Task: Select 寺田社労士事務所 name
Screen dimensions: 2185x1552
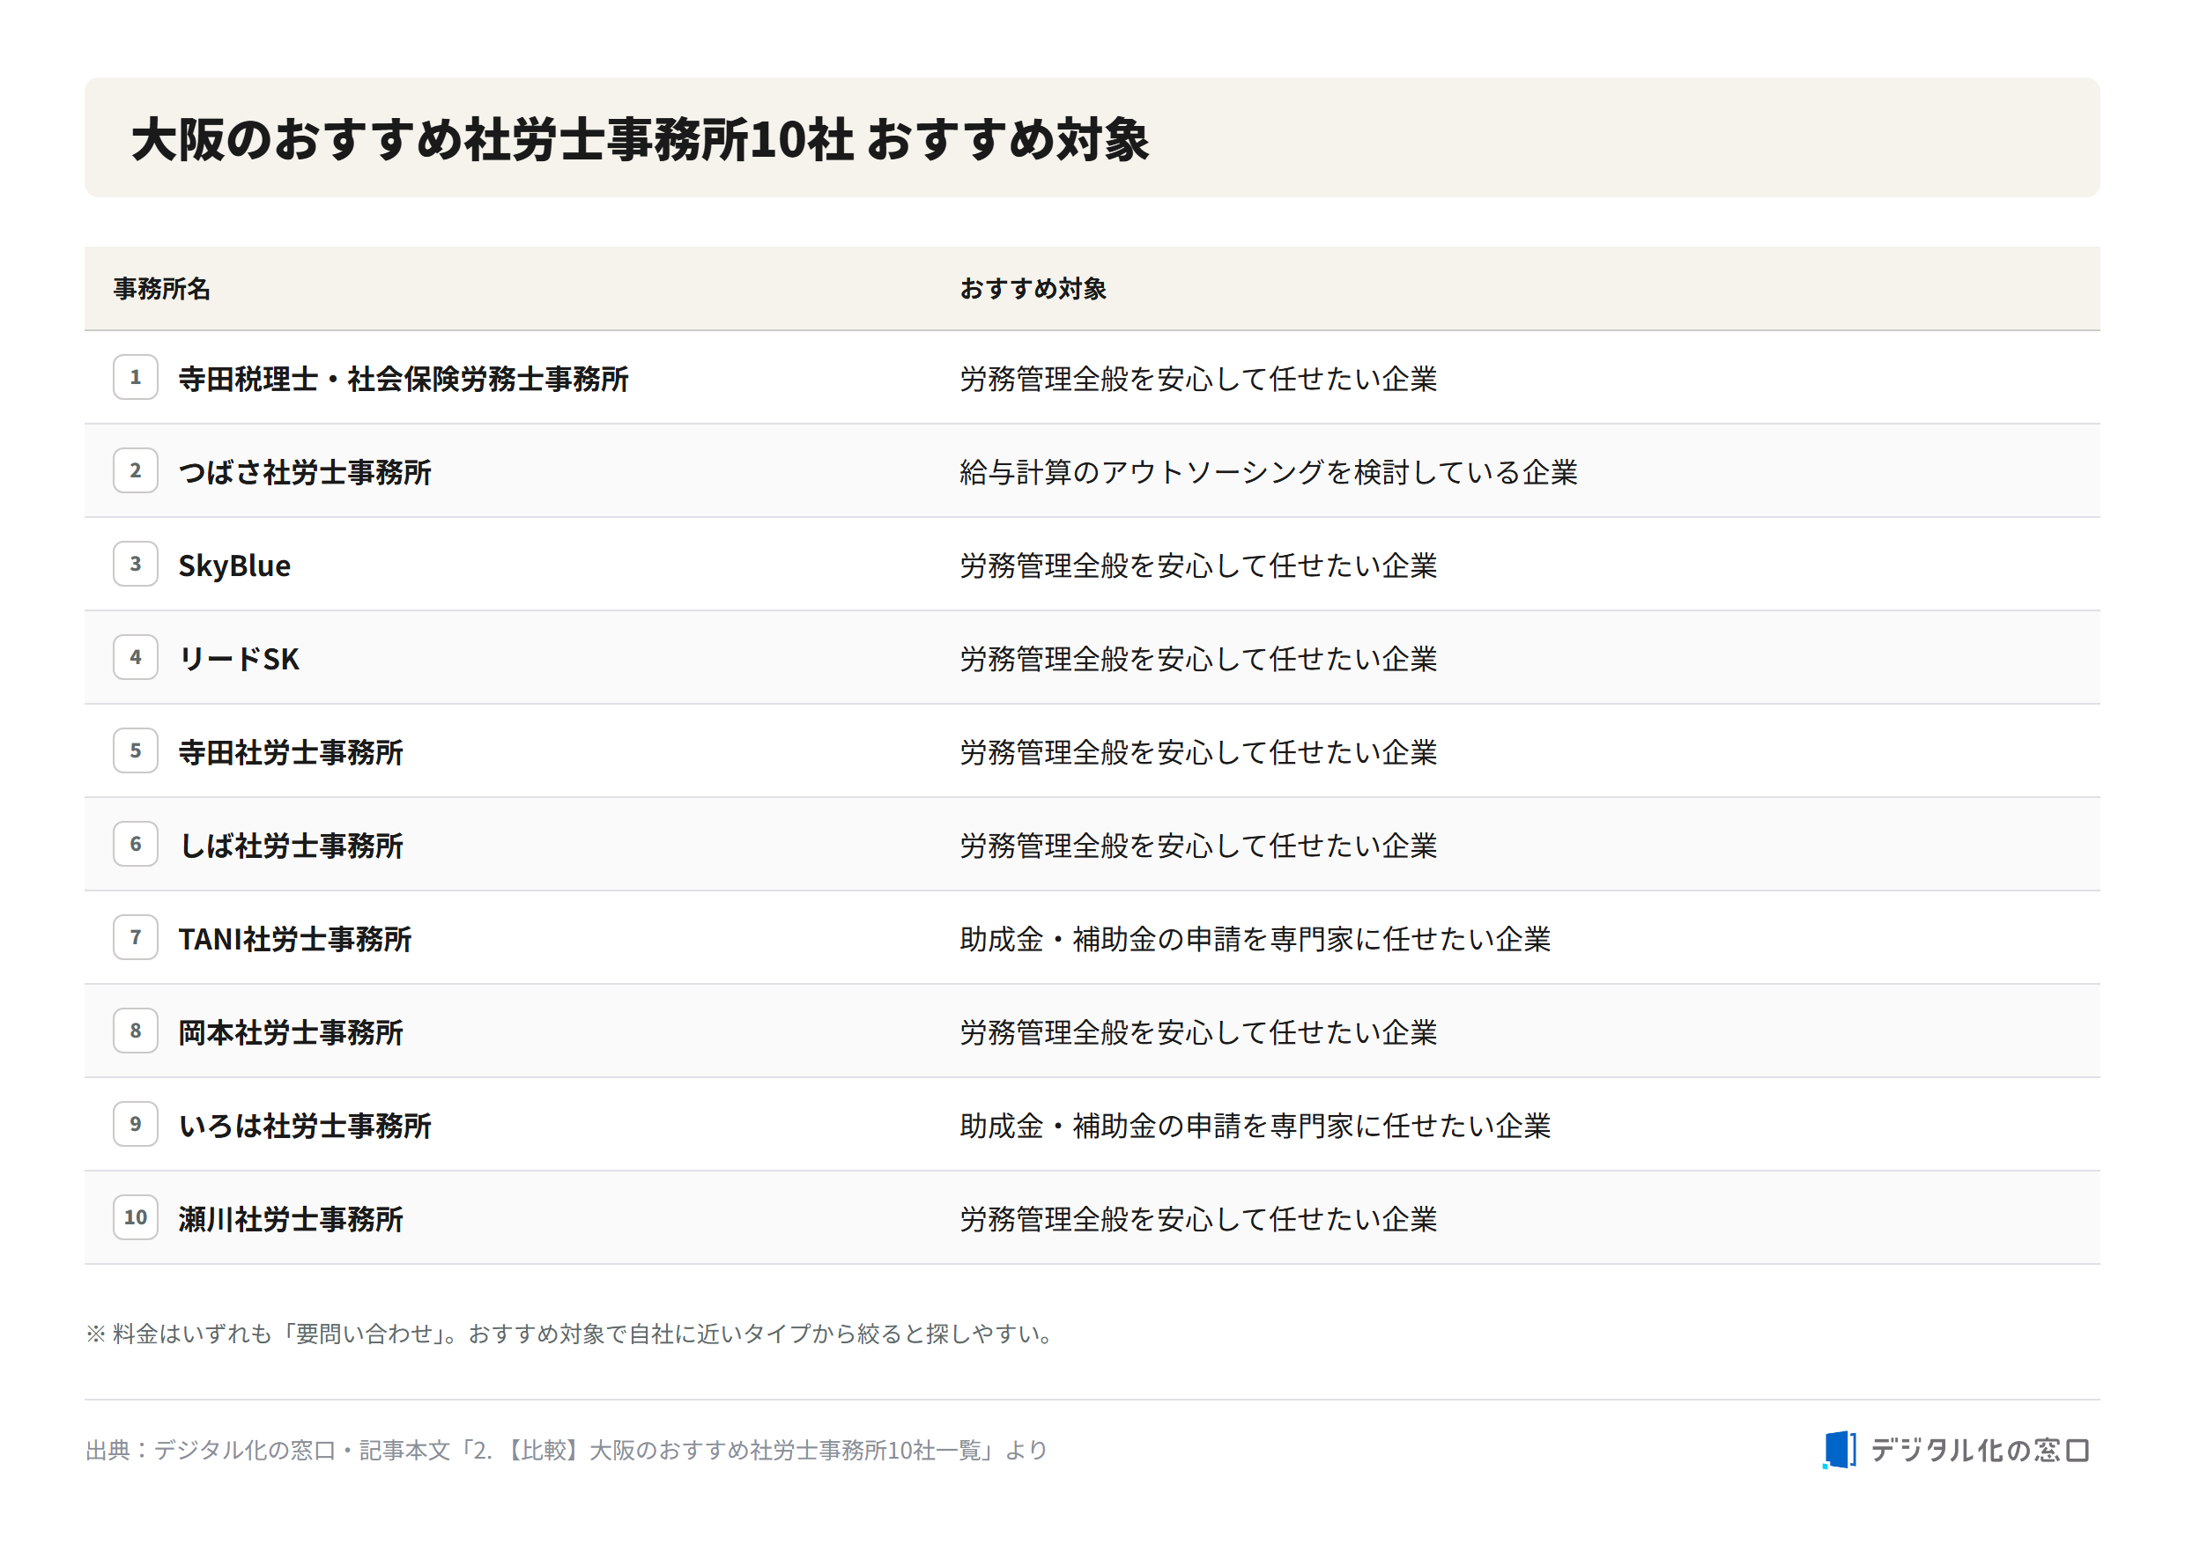Action: [x=291, y=753]
